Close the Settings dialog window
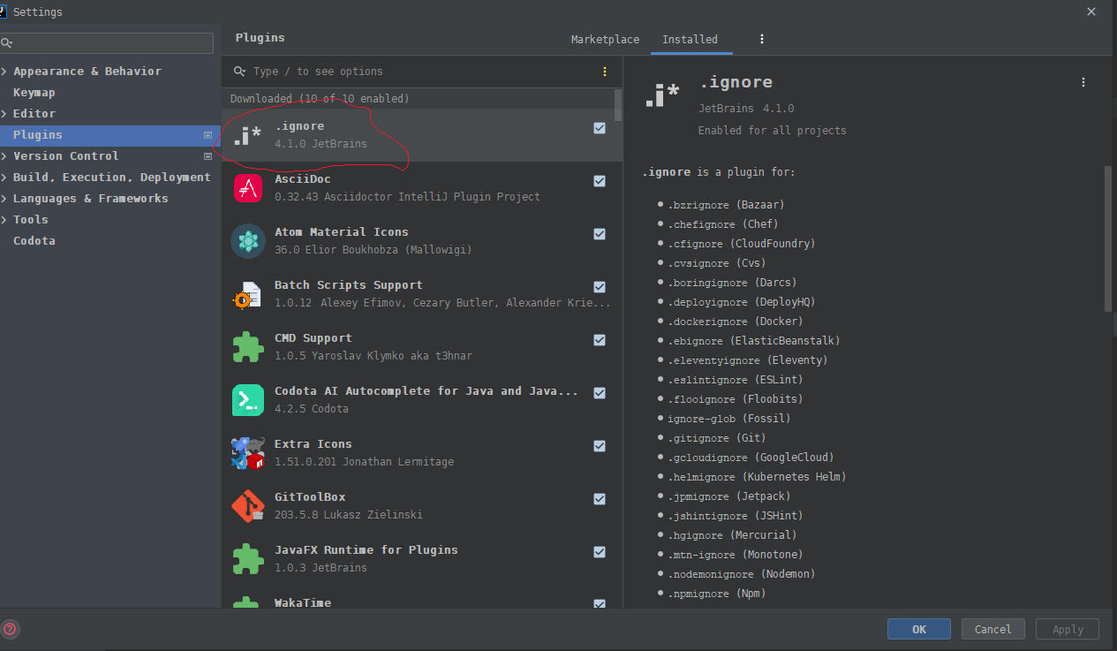The height and width of the screenshot is (651, 1117). coord(1091,11)
